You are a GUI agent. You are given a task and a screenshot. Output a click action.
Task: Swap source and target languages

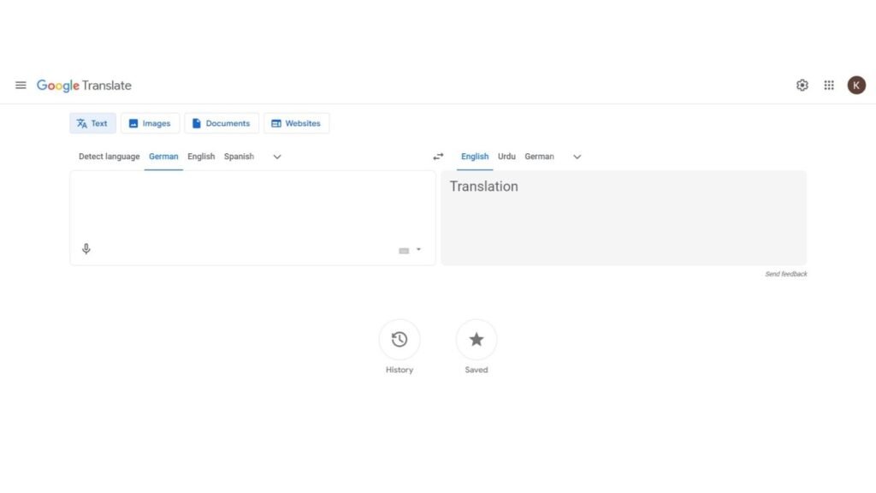439,157
